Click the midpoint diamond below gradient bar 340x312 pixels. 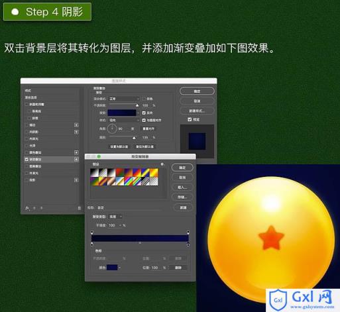140,243
